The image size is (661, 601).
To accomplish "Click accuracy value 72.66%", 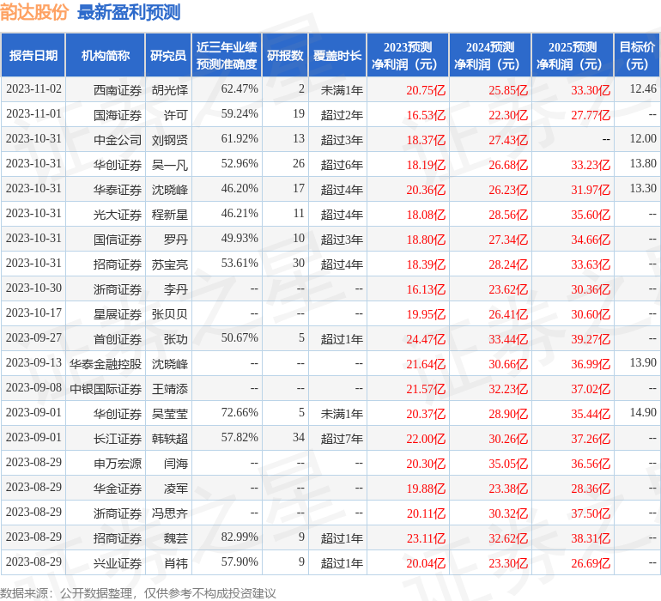I will point(240,412).
